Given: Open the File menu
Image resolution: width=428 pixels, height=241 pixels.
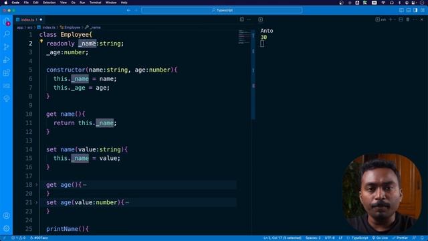Looking at the screenshot, I should 26,3.
